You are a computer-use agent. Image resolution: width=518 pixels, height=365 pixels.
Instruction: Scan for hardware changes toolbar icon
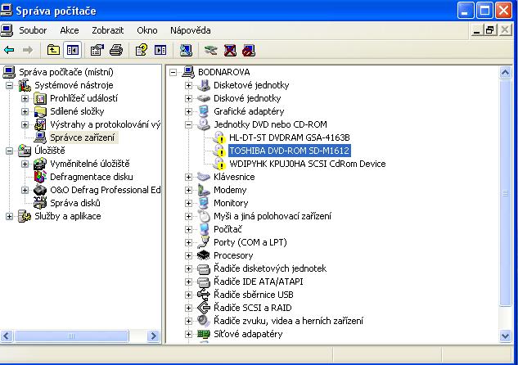[x=186, y=50]
